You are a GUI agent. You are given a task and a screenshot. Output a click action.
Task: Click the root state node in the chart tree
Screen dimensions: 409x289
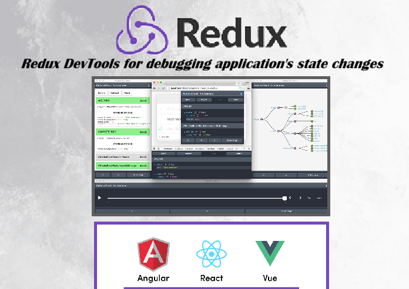(262, 119)
